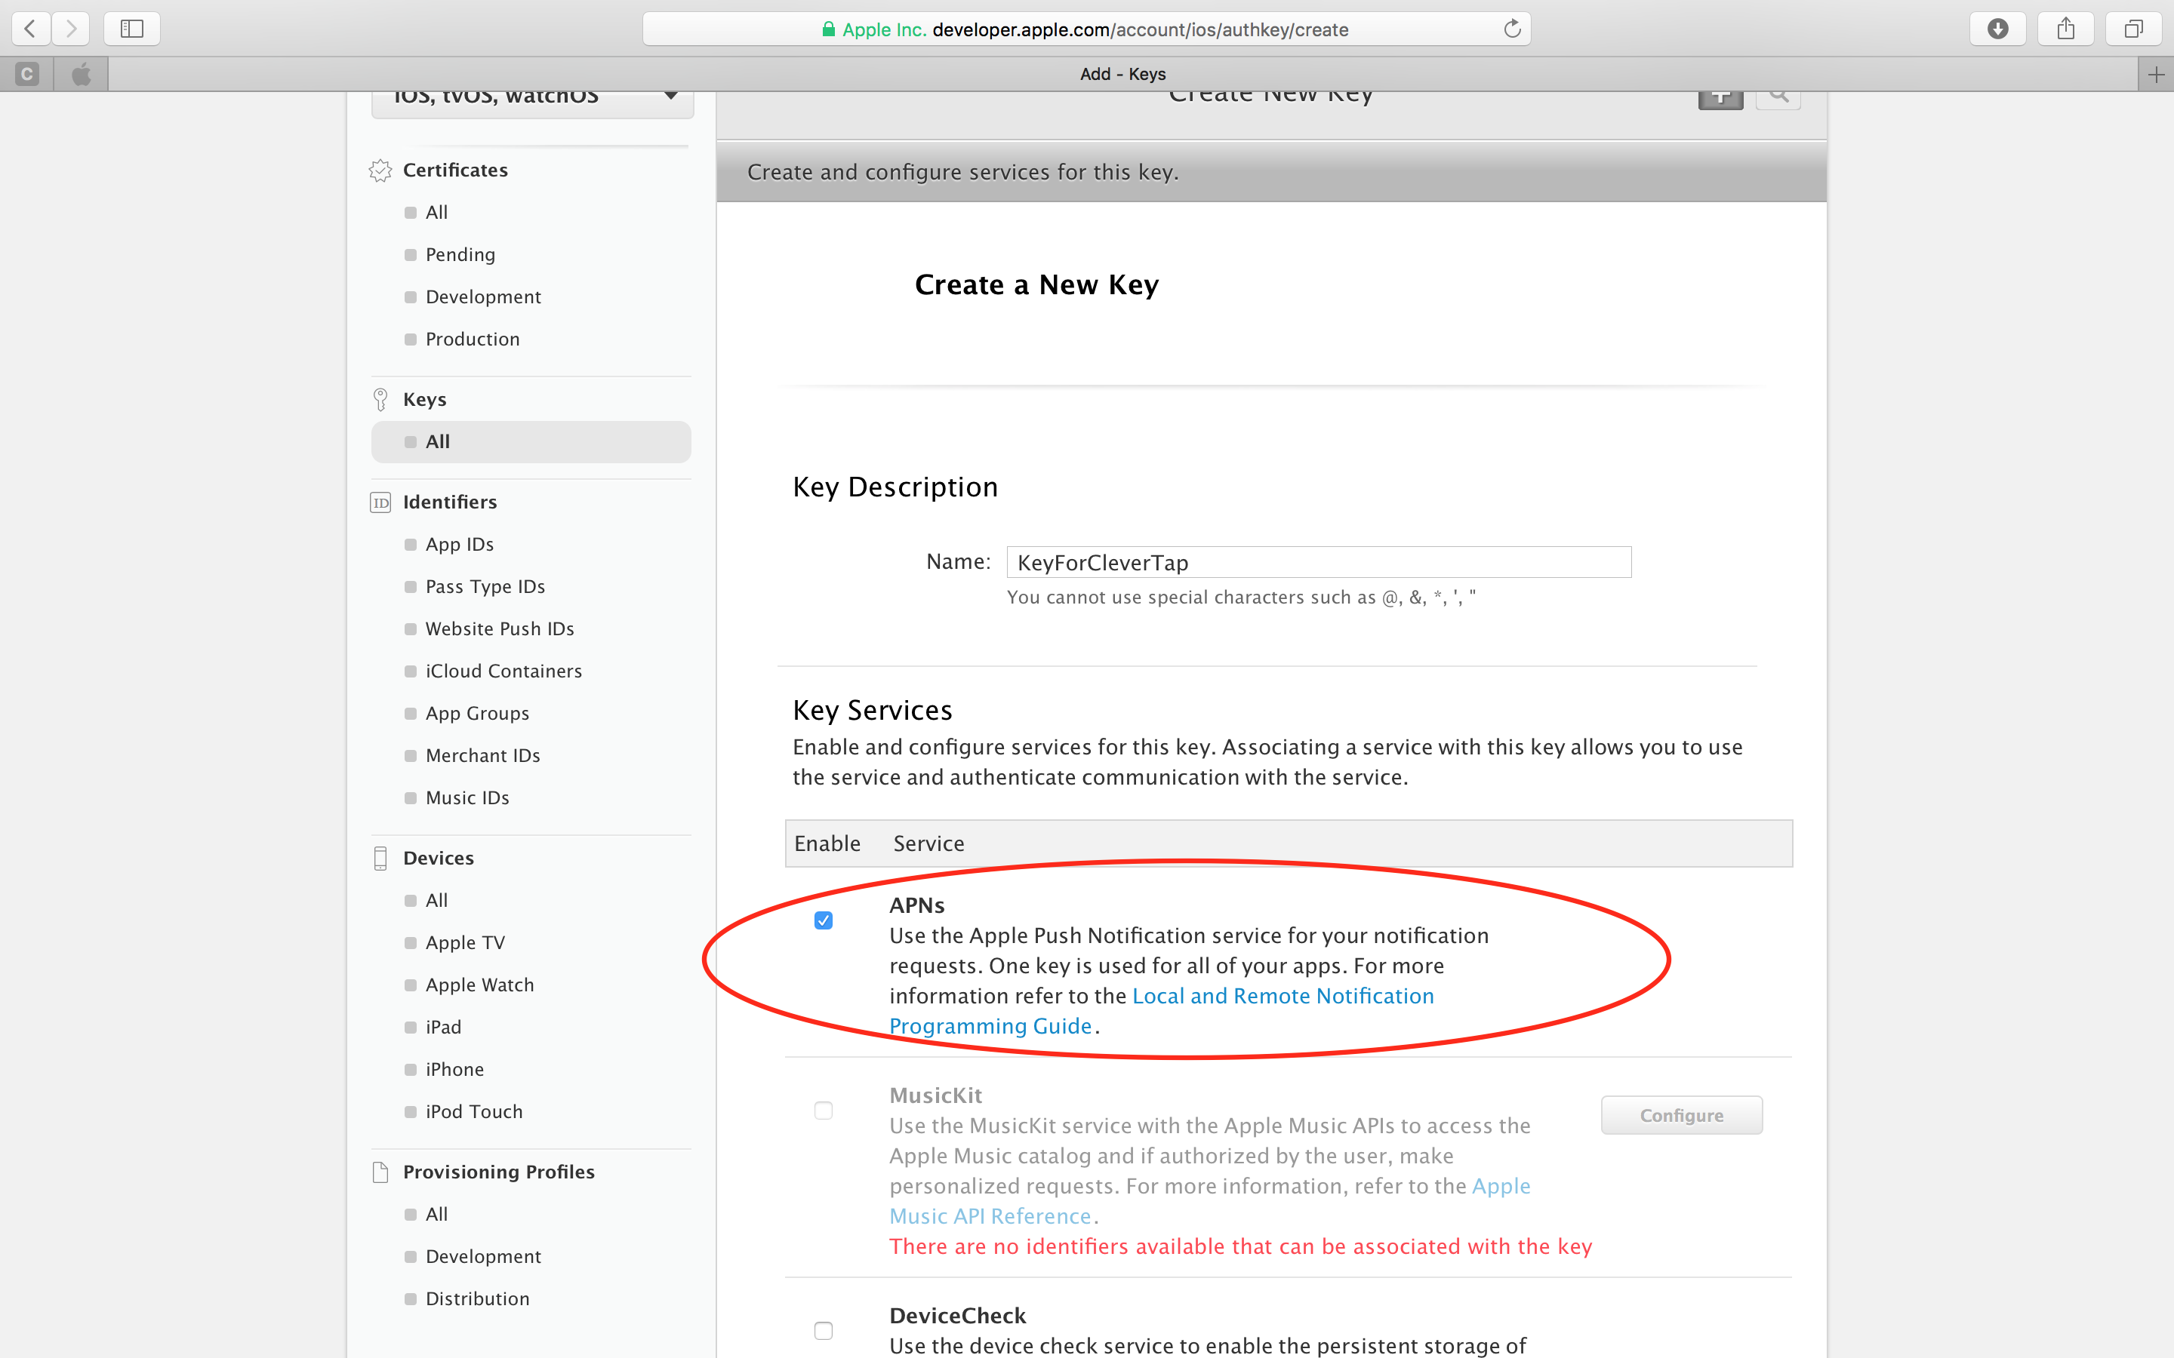Click the MusicKit Configure button
Viewport: 2174px width, 1358px height.
(1681, 1116)
